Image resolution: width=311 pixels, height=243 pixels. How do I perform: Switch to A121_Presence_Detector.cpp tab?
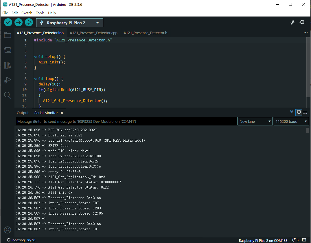pyautogui.click(x=93, y=33)
